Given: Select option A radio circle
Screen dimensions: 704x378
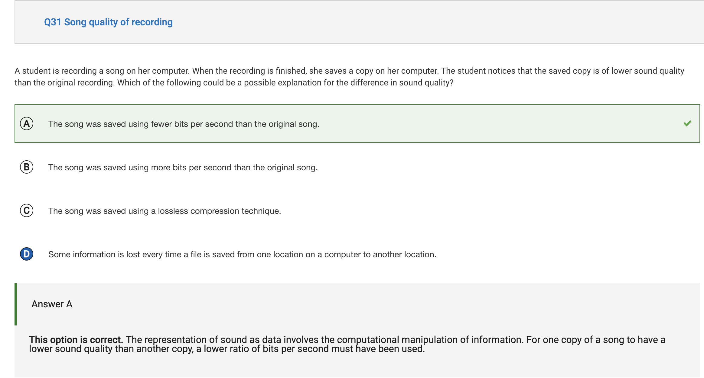Looking at the screenshot, I should click(x=27, y=123).
